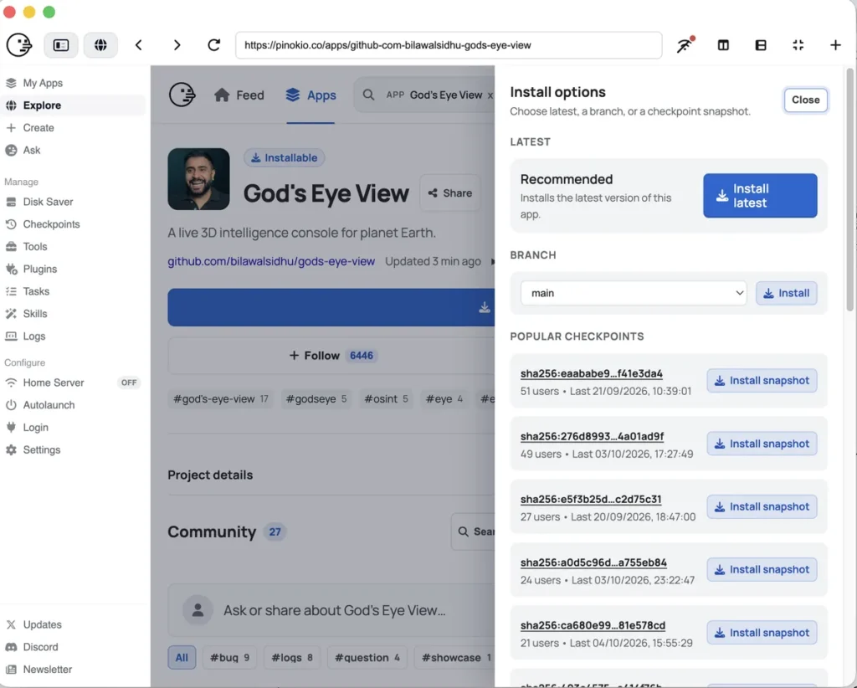
Task: Click the running figure icon with red dot
Action: tap(685, 45)
